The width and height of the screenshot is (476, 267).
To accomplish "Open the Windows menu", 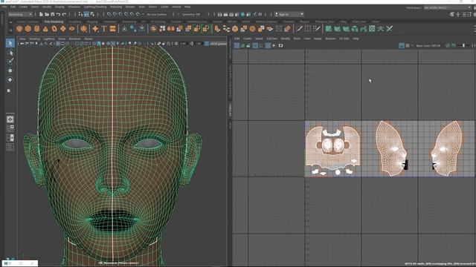I will pos(74,7).
